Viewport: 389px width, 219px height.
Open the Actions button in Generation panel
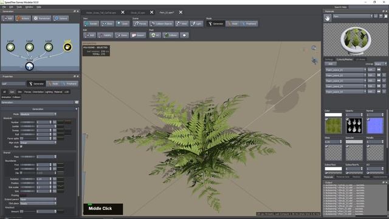pyautogui.click(x=23, y=18)
